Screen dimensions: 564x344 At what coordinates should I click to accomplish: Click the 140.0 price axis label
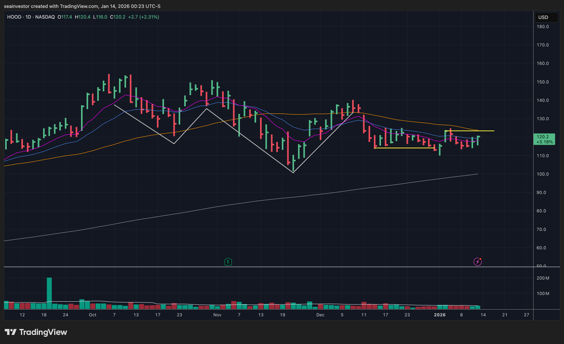pos(543,101)
